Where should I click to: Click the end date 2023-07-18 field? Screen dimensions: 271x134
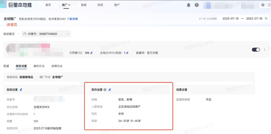254,18
